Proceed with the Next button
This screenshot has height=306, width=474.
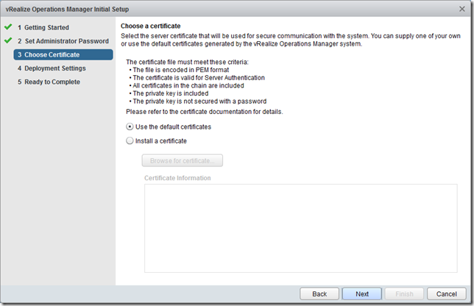(x=362, y=293)
